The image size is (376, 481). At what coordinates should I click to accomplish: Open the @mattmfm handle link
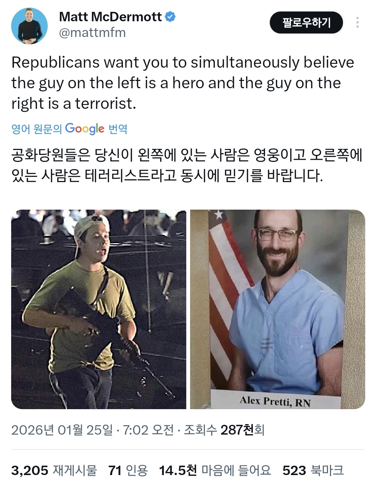point(92,33)
